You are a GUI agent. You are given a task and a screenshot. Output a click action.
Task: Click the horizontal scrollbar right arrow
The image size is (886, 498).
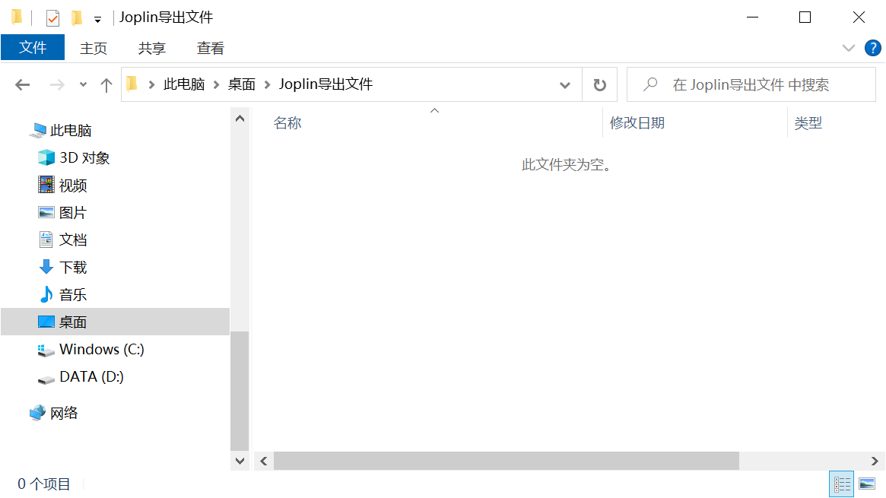(x=875, y=461)
